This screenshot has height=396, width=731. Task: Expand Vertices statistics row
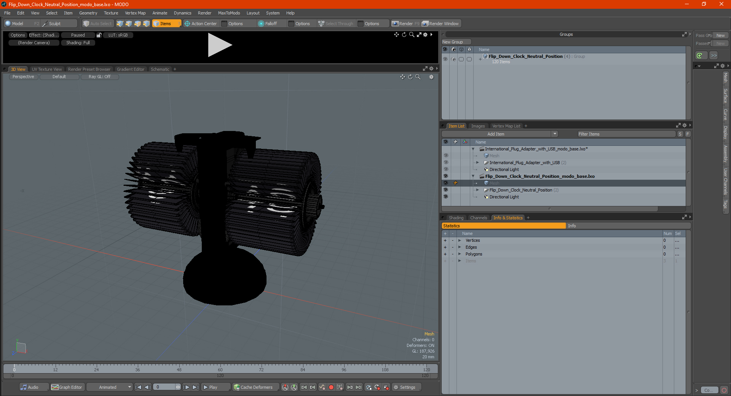coord(460,240)
